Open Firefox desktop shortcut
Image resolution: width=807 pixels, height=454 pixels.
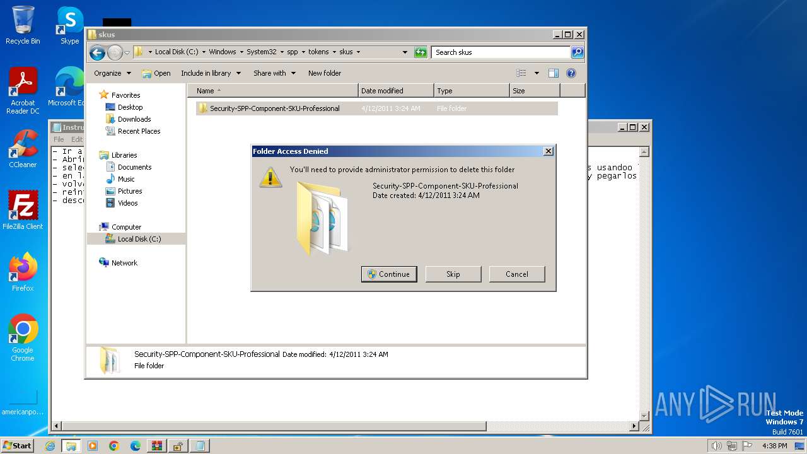tap(23, 273)
